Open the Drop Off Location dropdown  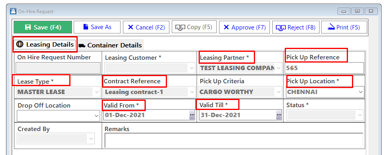[x=58, y=116]
